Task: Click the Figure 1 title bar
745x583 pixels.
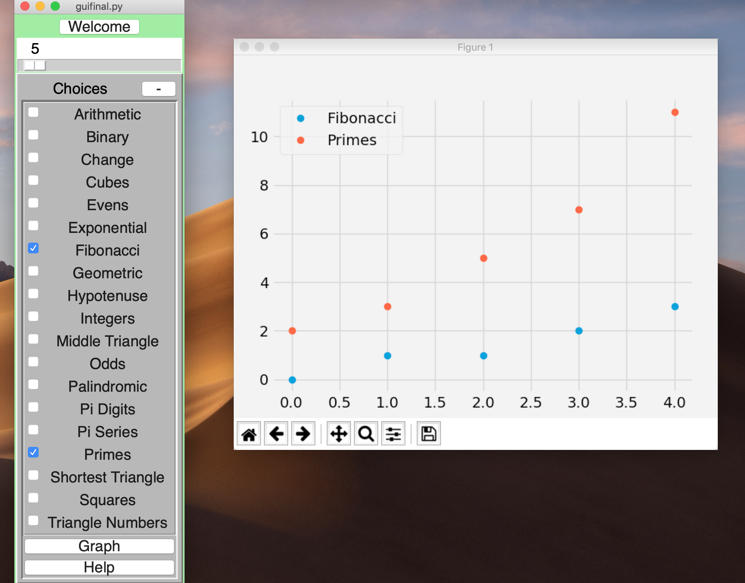Action: (475, 47)
